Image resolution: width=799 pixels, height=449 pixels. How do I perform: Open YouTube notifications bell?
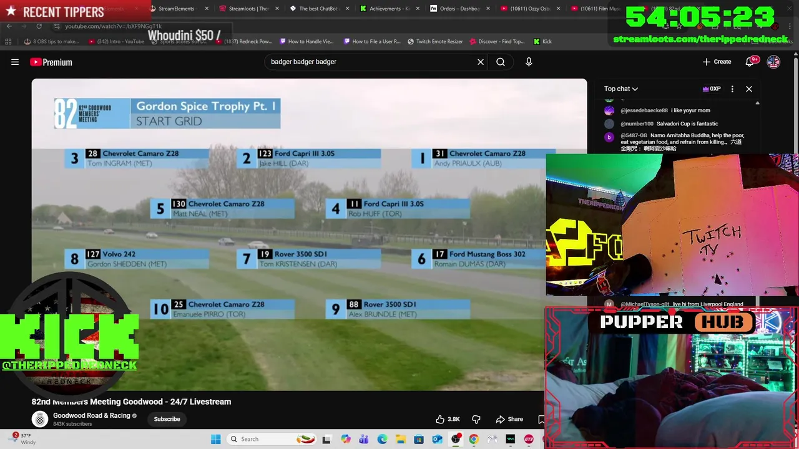pyautogui.click(x=750, y=61)
